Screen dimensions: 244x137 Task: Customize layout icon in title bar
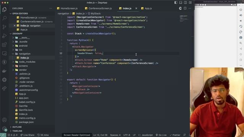[190, 3]
